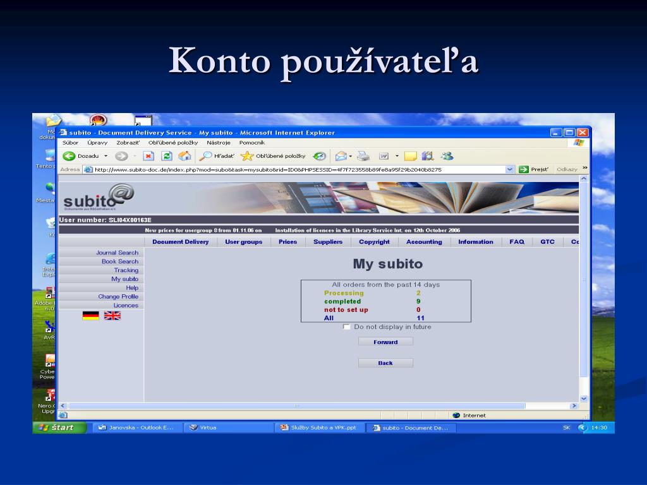647x485 pixels.
Task: Open the Information nav tab
Action: pos(475,242)
